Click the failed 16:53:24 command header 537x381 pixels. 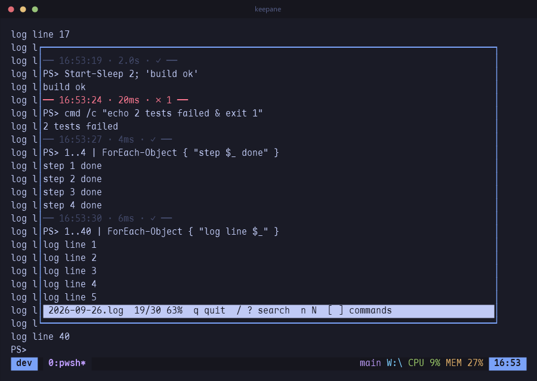point(115,100)
